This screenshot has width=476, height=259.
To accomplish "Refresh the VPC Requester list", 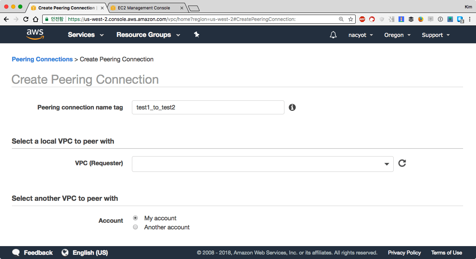I will [402, 163].
